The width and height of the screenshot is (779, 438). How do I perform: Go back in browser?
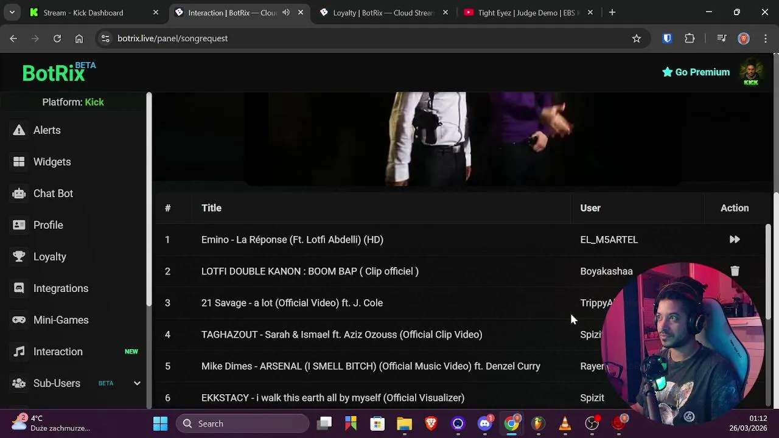(x=13, y=38)
